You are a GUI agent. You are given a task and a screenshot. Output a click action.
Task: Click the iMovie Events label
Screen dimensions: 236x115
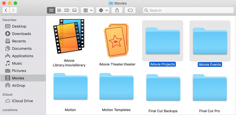click(x=210, y=65)
